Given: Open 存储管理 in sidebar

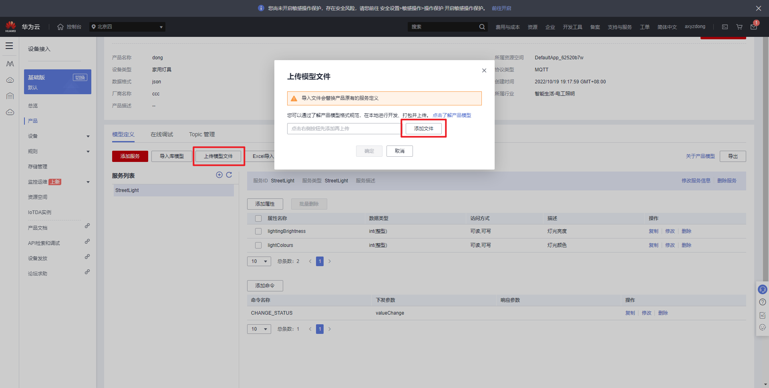Looking at the screenshot, I should pos(38,167).
